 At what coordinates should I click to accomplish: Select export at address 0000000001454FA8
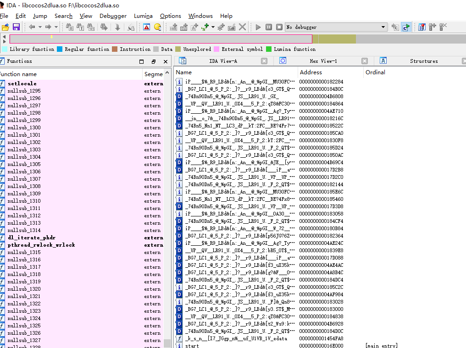tap(320, 338)
